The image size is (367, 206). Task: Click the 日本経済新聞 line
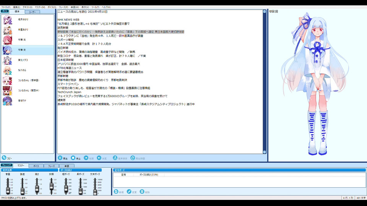click(65, 60)
